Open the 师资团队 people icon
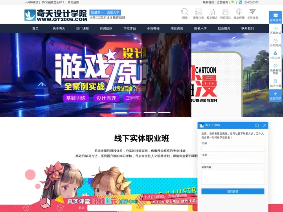Image resolution: width=283 pixels, height=212 pixels. (x=226, y=12)
